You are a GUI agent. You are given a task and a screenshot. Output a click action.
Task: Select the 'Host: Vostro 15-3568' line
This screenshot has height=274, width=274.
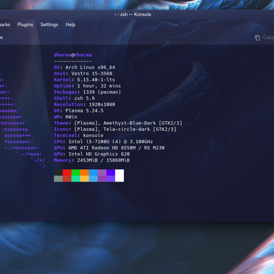tap(83, 73)
